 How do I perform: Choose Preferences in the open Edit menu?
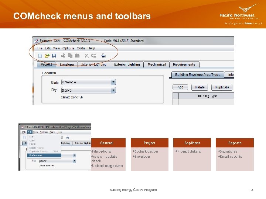tap(44, 156)
